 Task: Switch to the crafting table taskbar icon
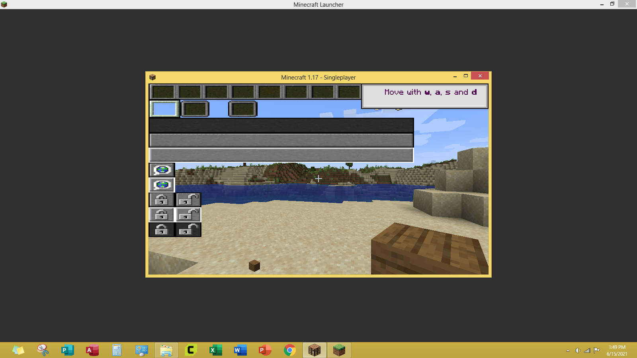(315, 350)
